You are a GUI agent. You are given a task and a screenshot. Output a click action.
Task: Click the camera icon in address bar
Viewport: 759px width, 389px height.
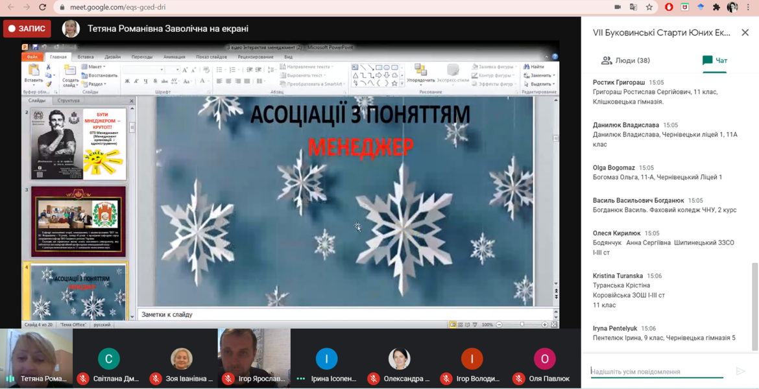point(618,7)
